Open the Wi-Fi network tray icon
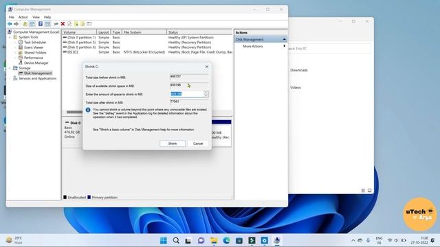440x247 pixels. [390, 240]
